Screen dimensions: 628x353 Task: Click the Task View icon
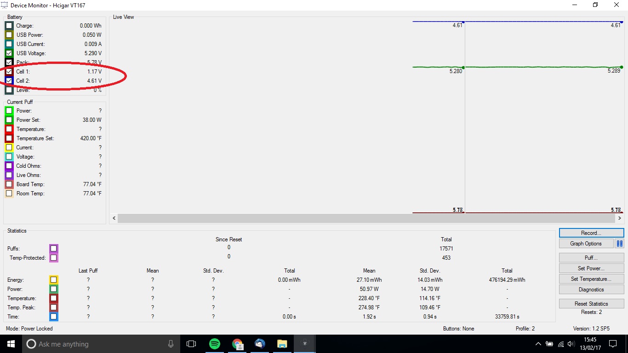click(191, 344)
